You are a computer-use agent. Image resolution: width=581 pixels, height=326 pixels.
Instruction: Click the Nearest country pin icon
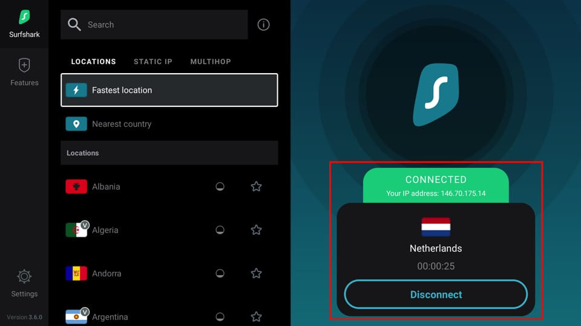pyautogui.click(x=76, y=124)
